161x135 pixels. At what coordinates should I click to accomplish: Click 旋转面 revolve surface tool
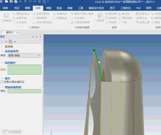point(100,17)
